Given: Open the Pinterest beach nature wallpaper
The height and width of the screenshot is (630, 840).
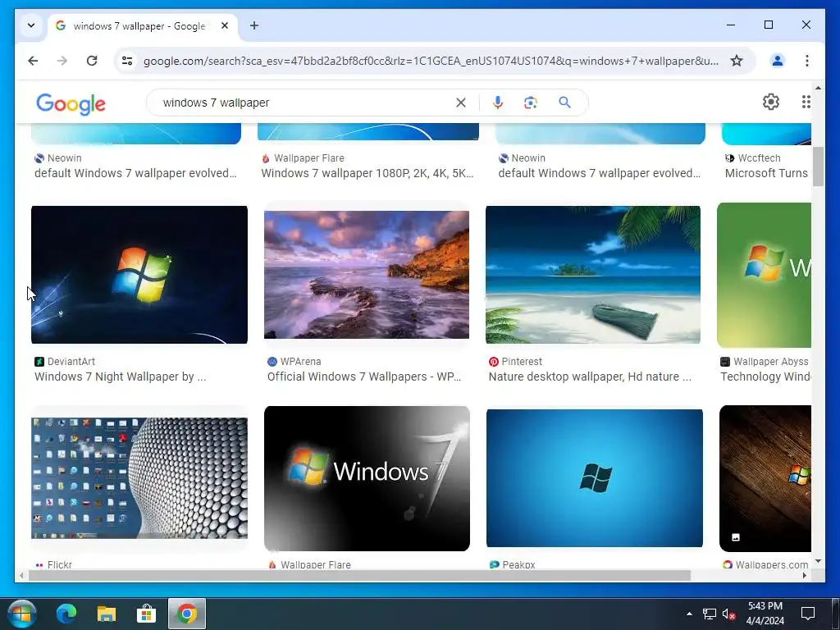Looking at the screenshot, I should [593, 275].
